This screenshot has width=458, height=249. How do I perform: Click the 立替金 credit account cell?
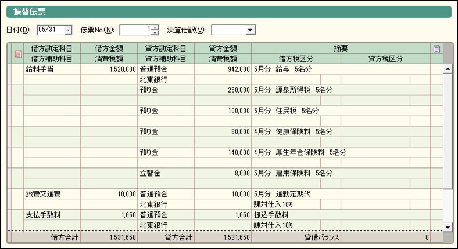(x=166, y=173)
